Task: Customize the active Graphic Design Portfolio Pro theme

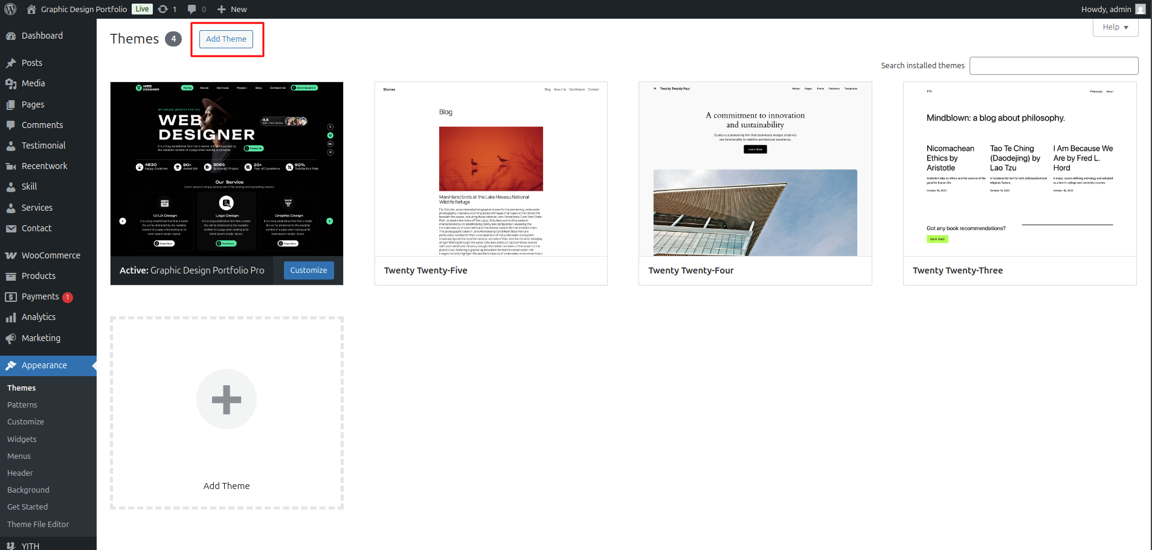Action: [308, 270]
